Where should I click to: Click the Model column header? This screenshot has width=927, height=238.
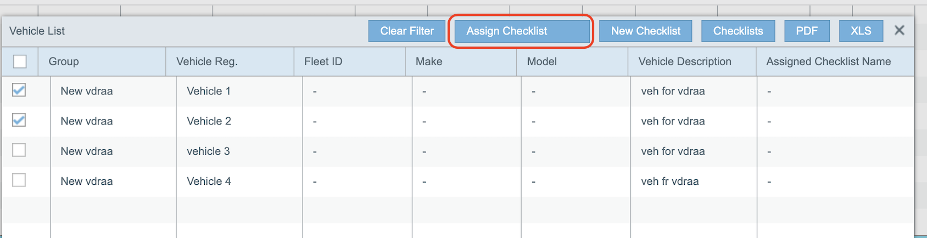tap(541, 61)
